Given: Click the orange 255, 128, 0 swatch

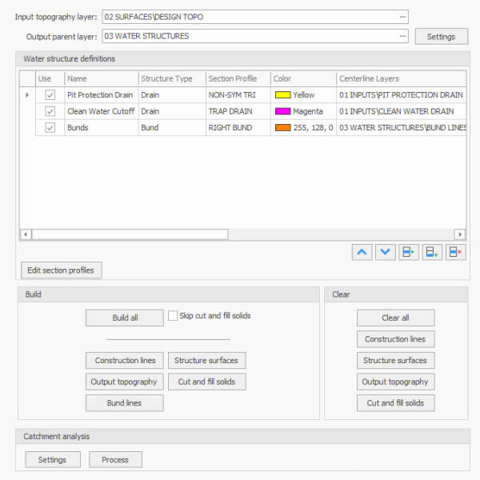Looking at the screenshot, I should (283, 127).
